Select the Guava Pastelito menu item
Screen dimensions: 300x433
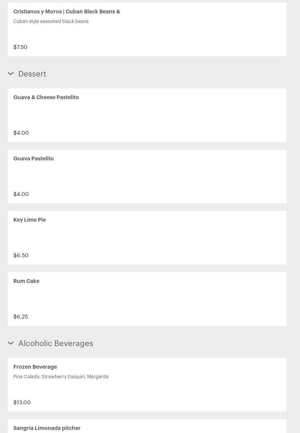pyautogui.click(x=34, y=159)
